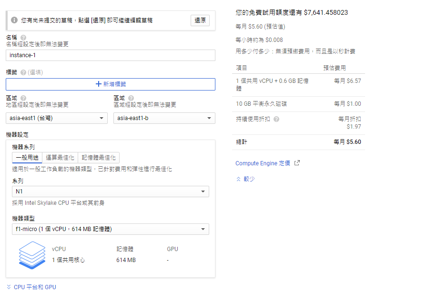The width and height of the screenshot is (427, 293).
Task: Click the instance-1 name input field
Action: [110, 55]
